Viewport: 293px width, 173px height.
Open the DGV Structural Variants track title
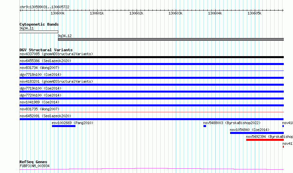(46, 50)
